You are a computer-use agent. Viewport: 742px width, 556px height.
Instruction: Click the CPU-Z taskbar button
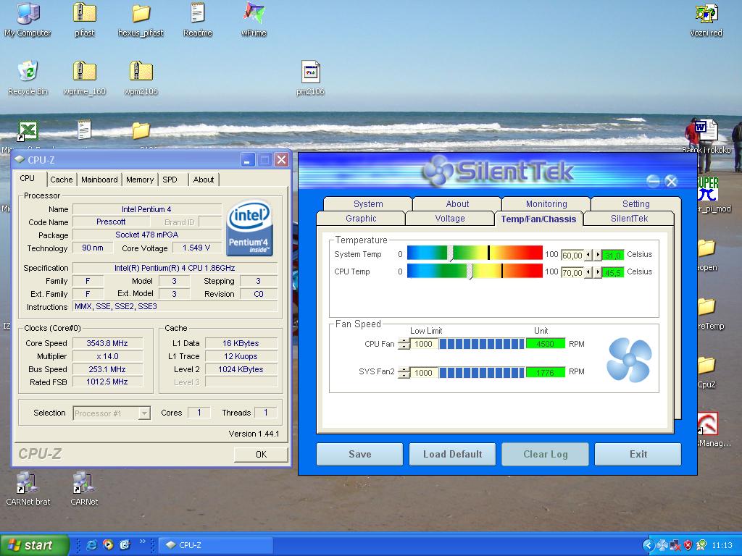click(x=216, y=545)
